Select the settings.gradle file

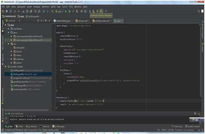(x=26, y=86)
